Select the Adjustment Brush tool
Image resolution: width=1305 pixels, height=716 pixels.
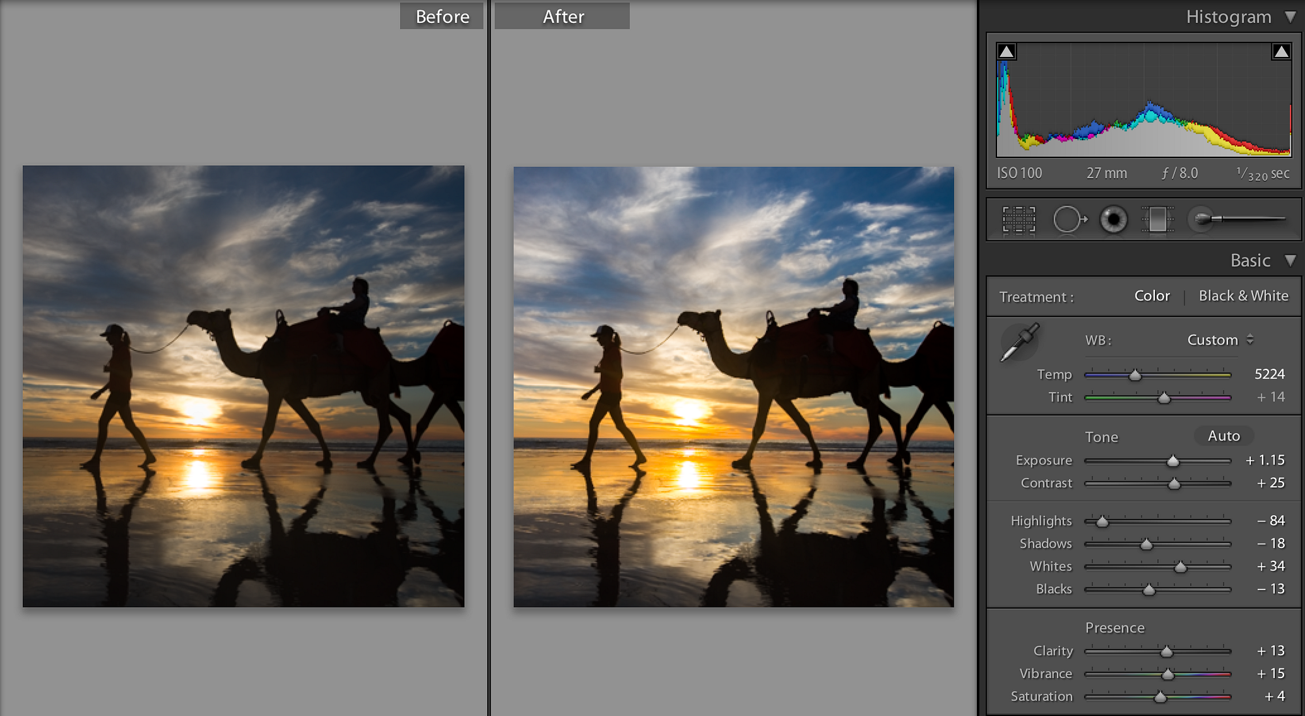pyautogui.click(x=1237, y=219)
